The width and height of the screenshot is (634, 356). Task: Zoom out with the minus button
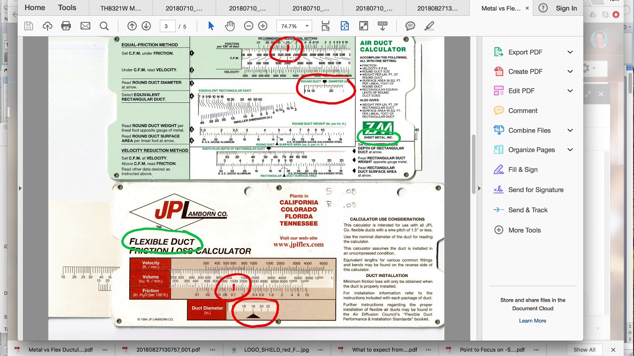click(249, 26)
